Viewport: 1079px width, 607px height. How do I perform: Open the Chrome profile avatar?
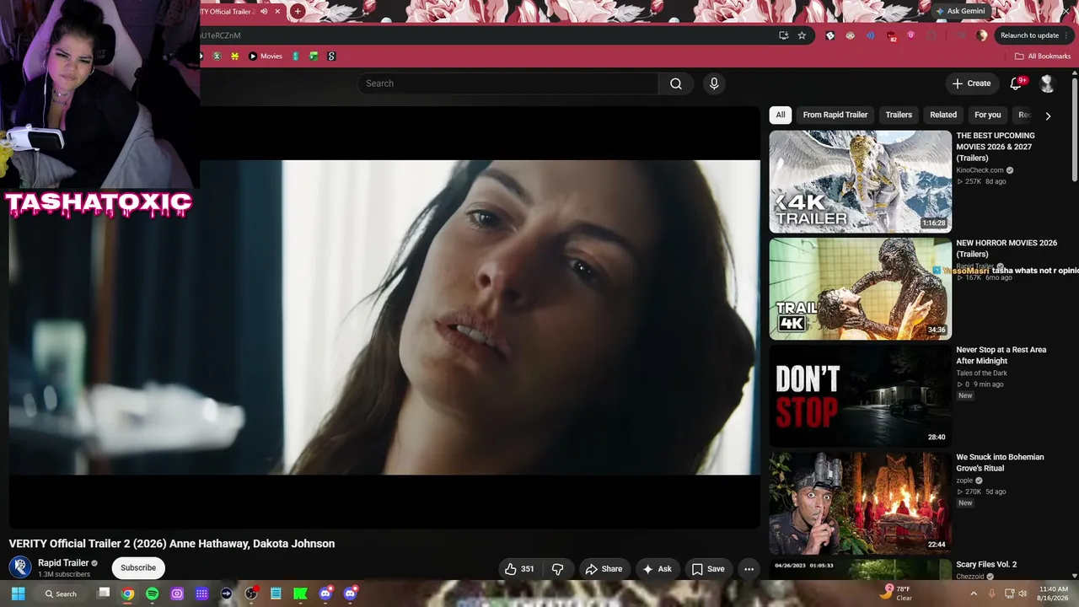tap(982, 35)
